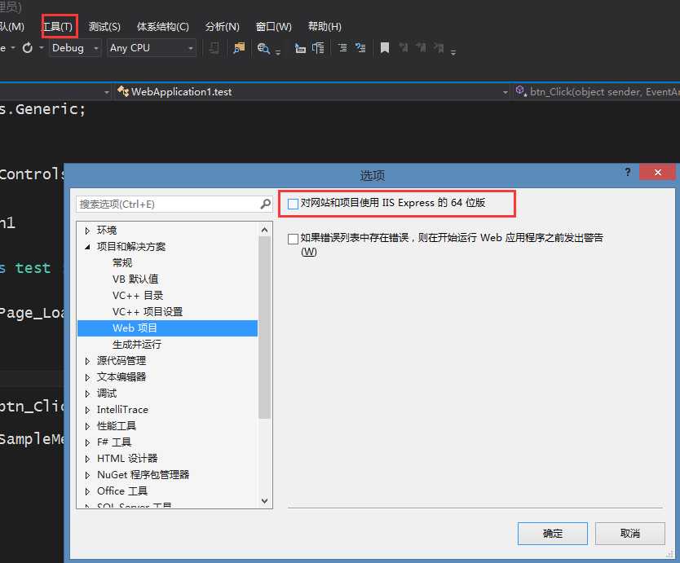This screenshot has width=680, height=563.
Task: Open the WebApplication1.test class dropdown
Action: coord(312,92)
